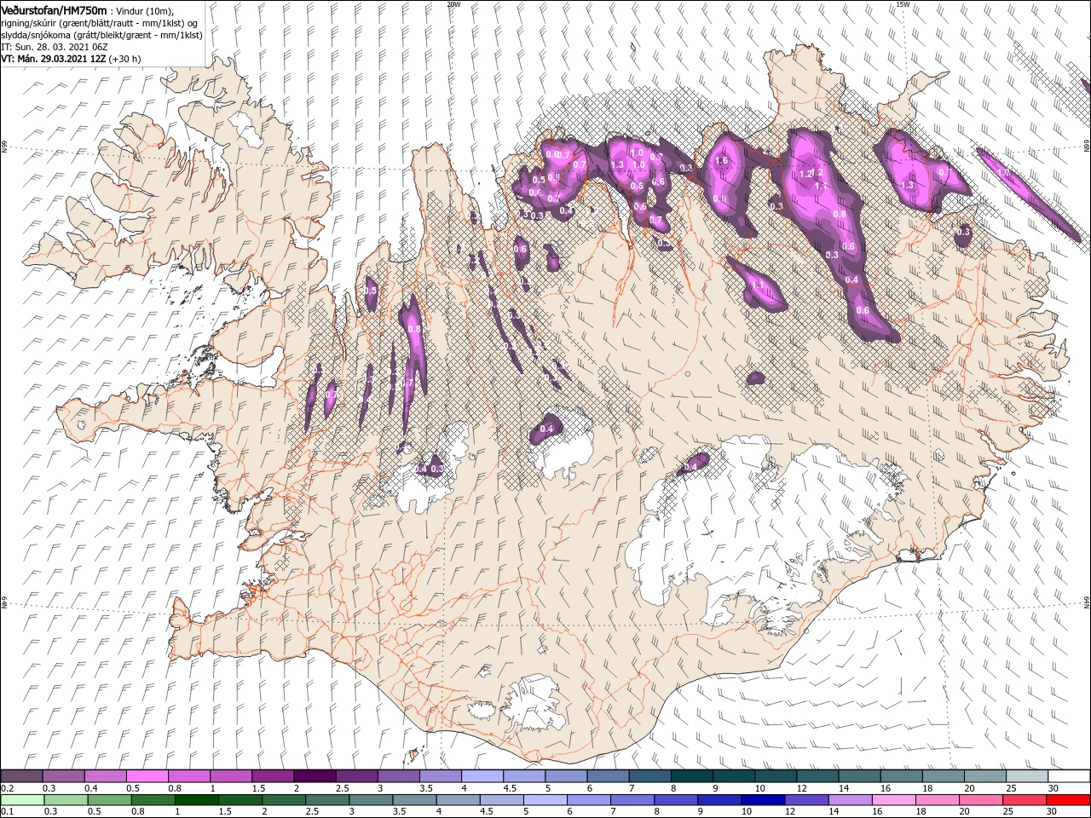1091x818 pixels.
Task: Click the 2.5 label under the snow scale
Action: tap(343, 788)
